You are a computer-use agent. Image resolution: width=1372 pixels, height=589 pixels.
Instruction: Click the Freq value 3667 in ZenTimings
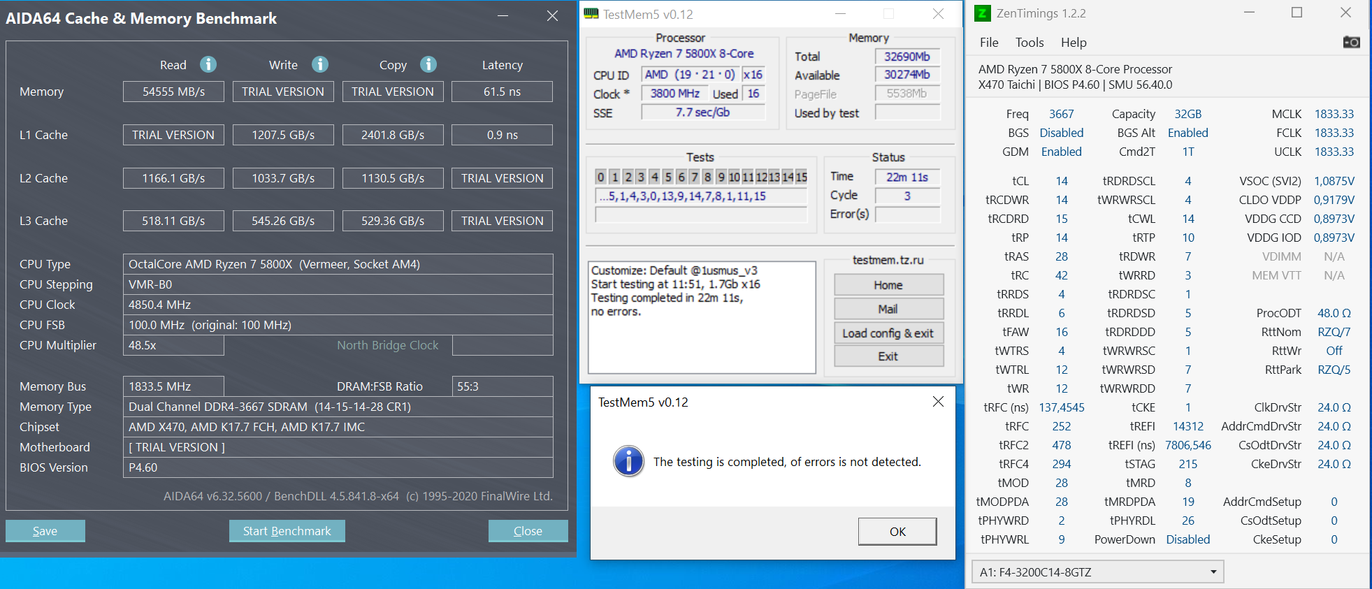click(1061, 114)
